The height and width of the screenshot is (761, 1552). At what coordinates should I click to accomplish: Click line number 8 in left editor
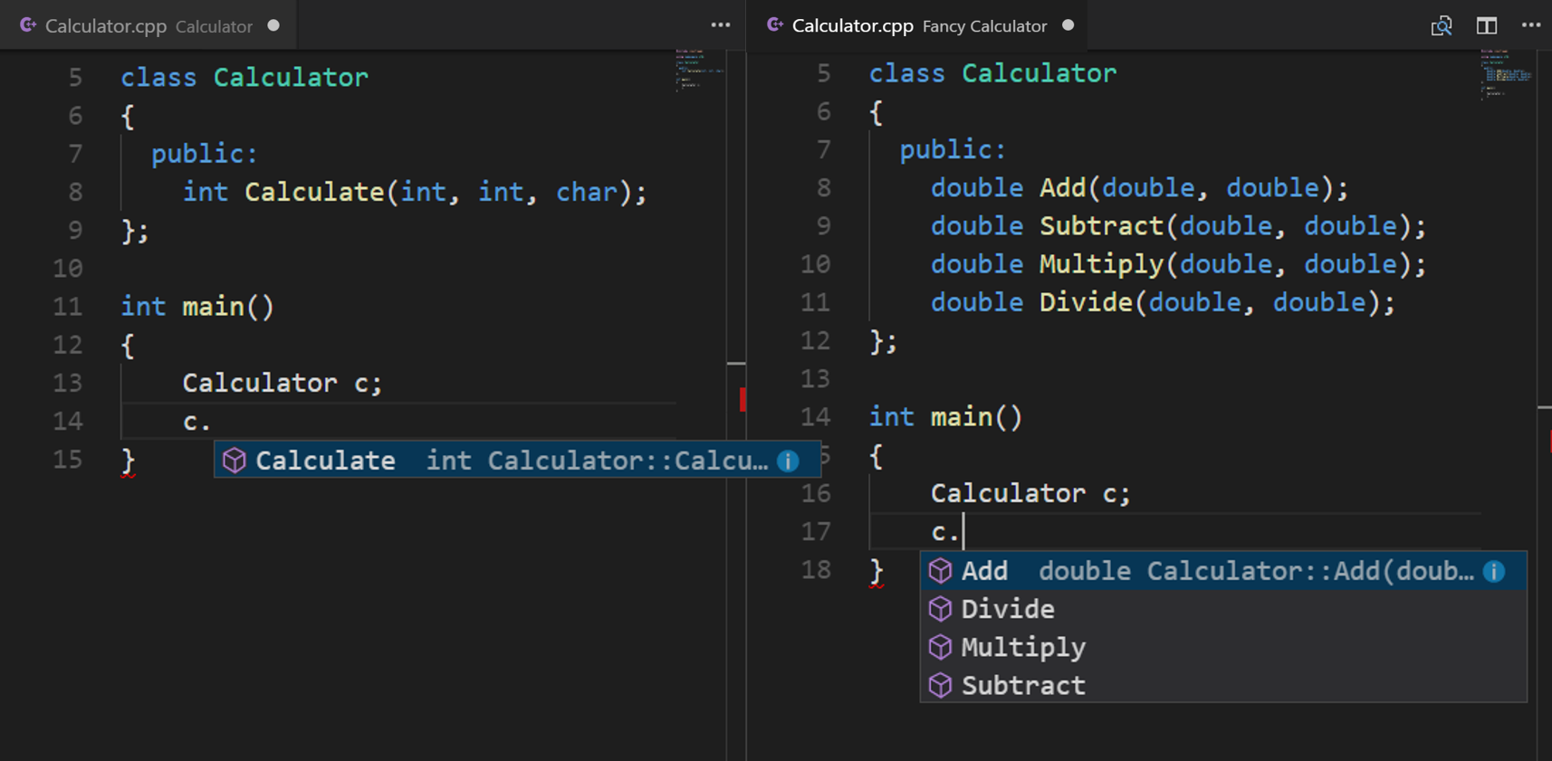(74, 192)
